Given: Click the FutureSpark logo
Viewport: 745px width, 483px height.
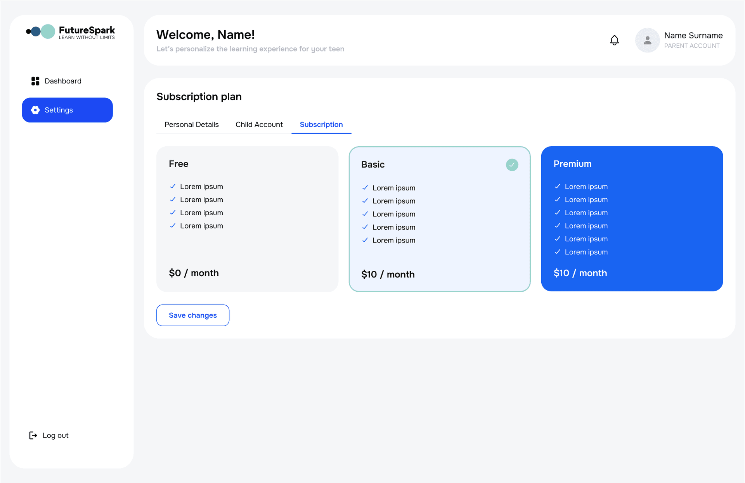Looking at the screenshot, I should [x=70, y=32].
